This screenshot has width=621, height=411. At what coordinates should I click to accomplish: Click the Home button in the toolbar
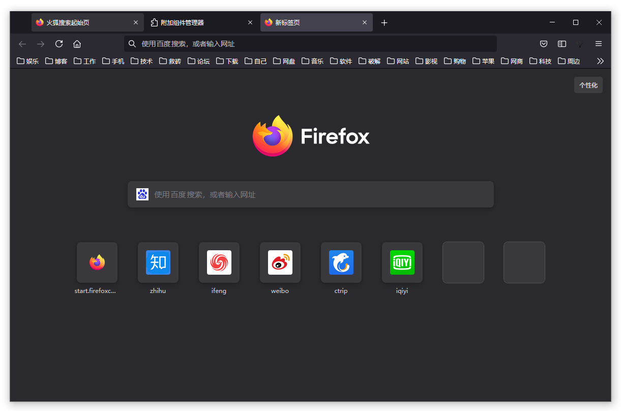click(x=76, y=44)
